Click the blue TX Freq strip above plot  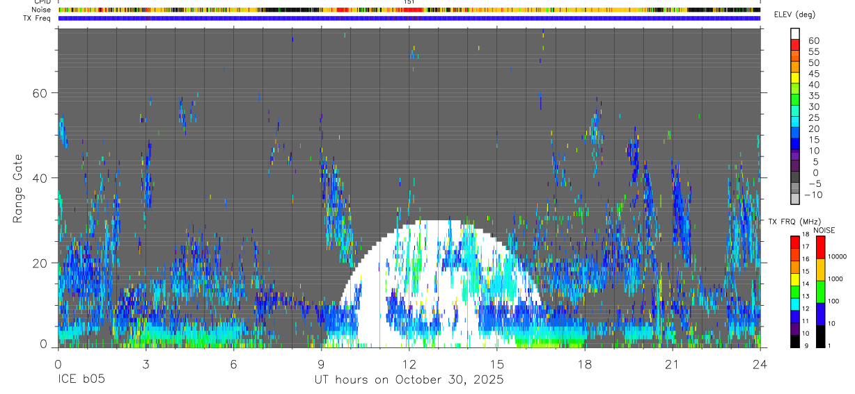[409, 18]
